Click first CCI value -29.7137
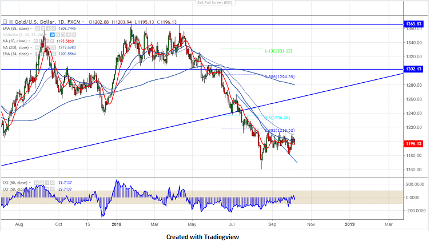This screenshot has width=430, height=242. 65,183
